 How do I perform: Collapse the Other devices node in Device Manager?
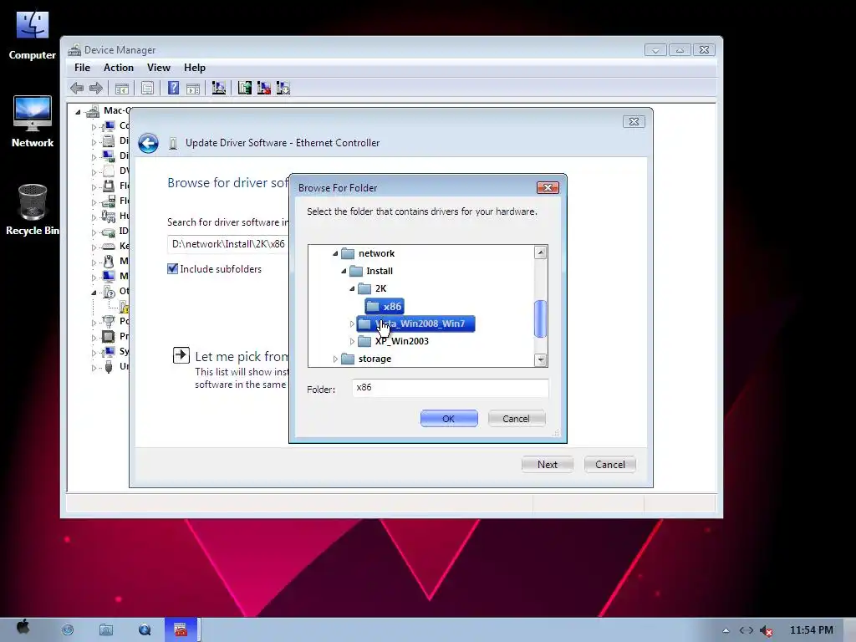pos(94,293)
